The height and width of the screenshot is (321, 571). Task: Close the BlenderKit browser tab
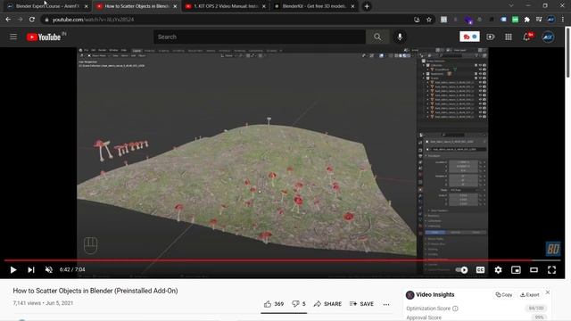coord(352,6)
